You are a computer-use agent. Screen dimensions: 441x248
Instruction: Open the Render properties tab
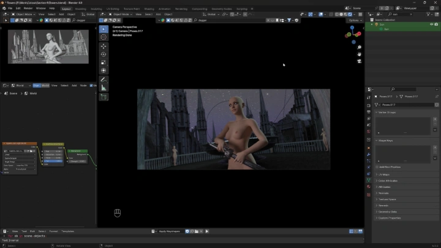click(x=369, y=105)
